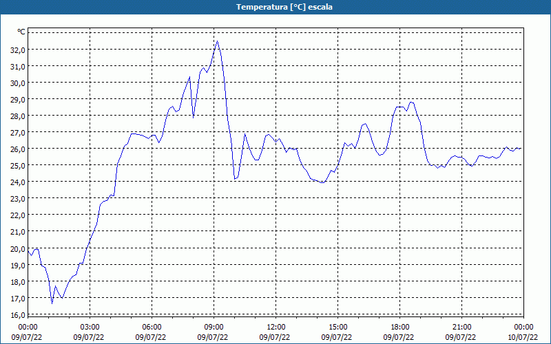This screenshot has height=344, width=551.
Task: Select the 25,0 y-axis value
Action: point(18,166)
